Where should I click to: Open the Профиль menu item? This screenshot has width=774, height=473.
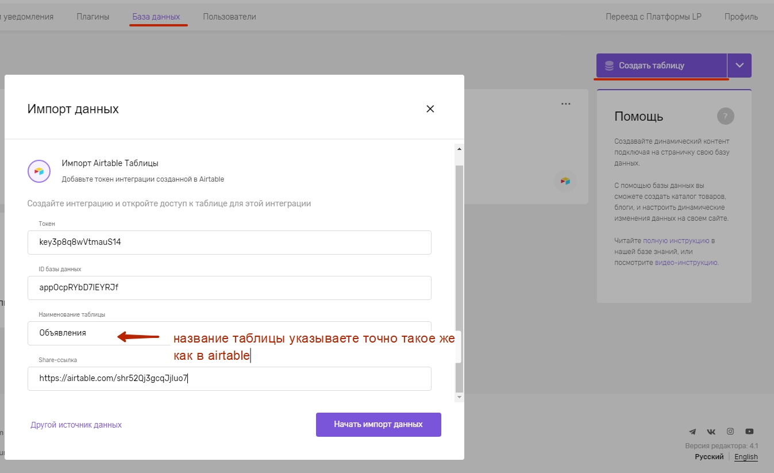[741, 17]
